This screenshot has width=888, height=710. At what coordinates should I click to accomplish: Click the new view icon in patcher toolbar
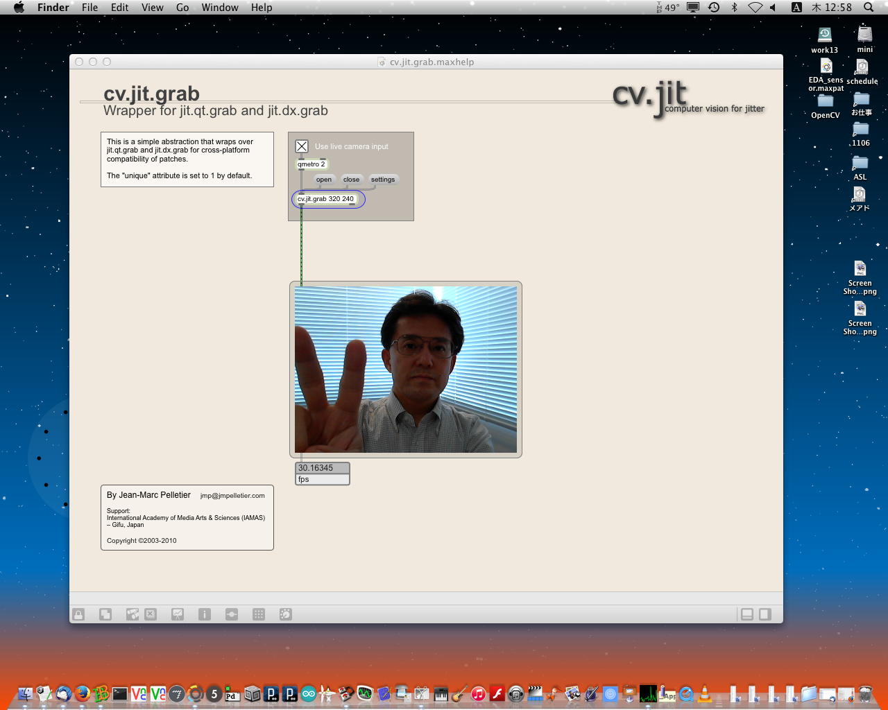105,614
